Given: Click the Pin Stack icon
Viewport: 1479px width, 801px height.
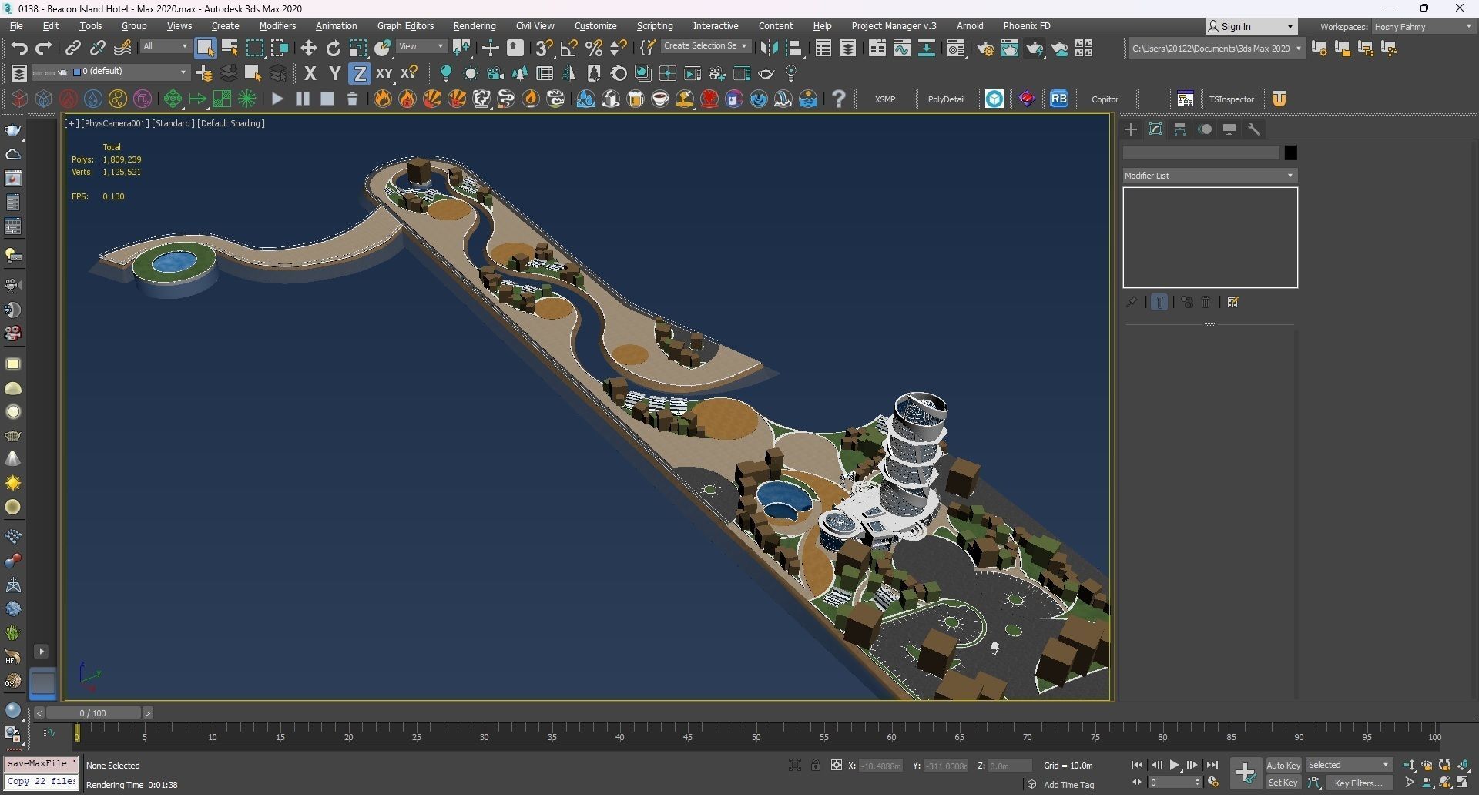Looking at the screenshot, I should [x=1132, y=303].
